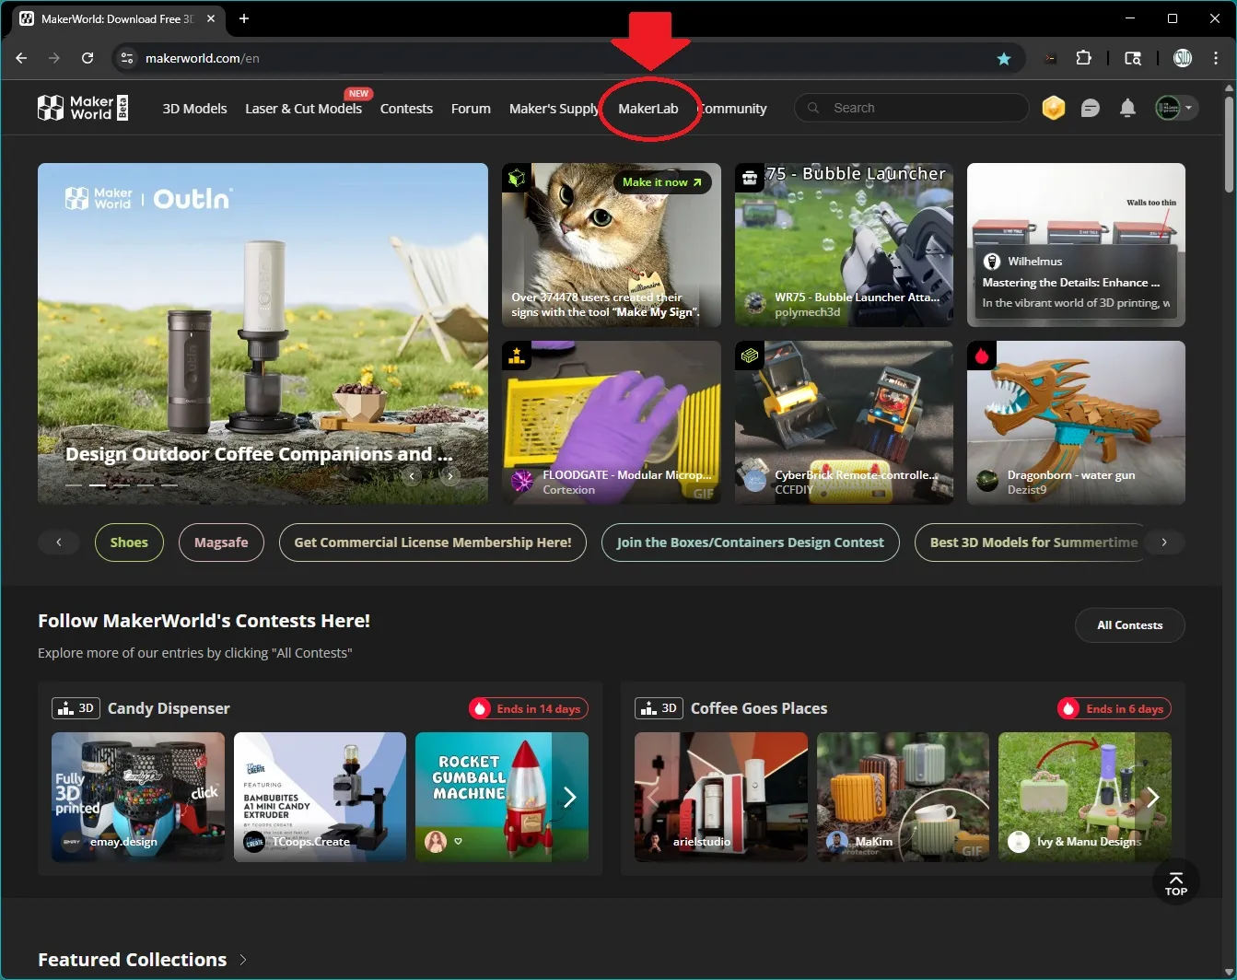Click the Coffee Goes Places contest title
This screenshot has height=980, width=1237.
pyautogui.click(x=759, y=708)
